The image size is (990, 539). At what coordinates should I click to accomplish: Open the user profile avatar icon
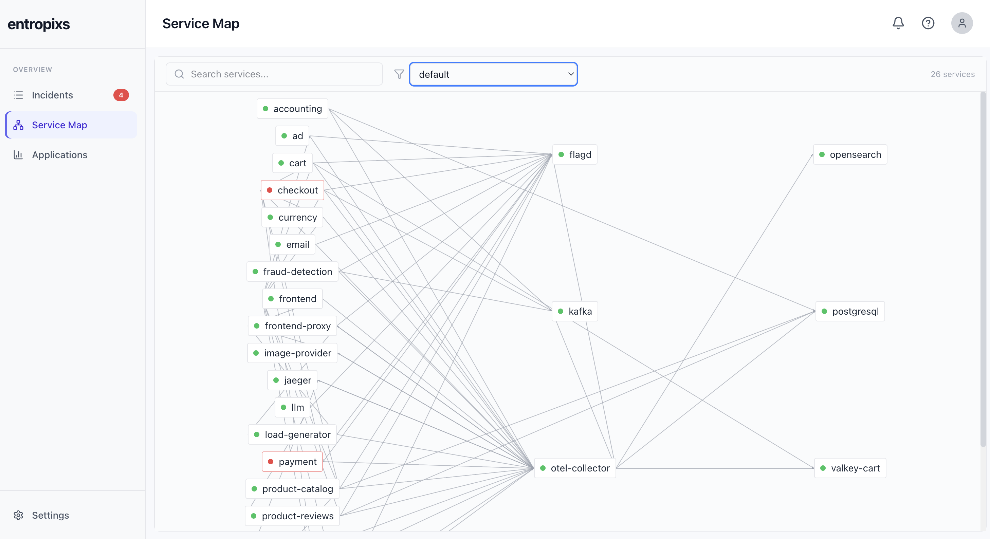point(961,23)
